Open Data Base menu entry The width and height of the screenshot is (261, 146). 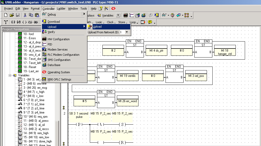coord(64,65)
